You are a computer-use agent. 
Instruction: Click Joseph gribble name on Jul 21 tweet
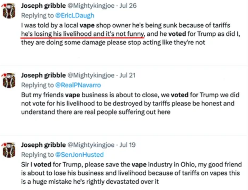tap(43, 75)
